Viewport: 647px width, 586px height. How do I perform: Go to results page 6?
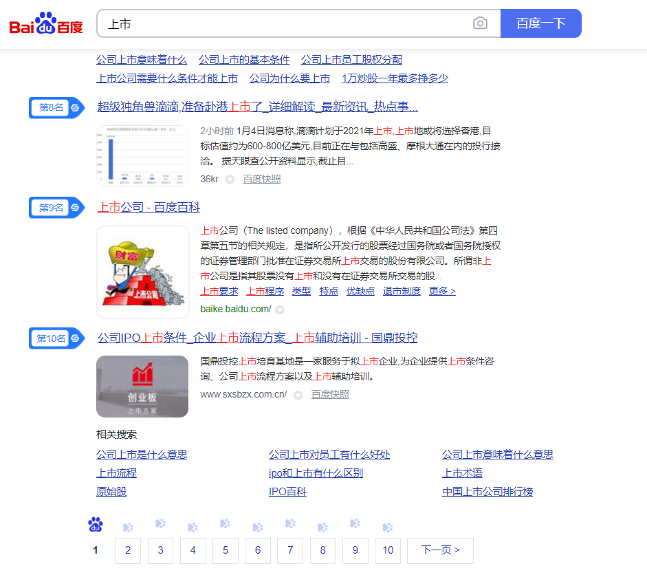[x=258, y=550]
